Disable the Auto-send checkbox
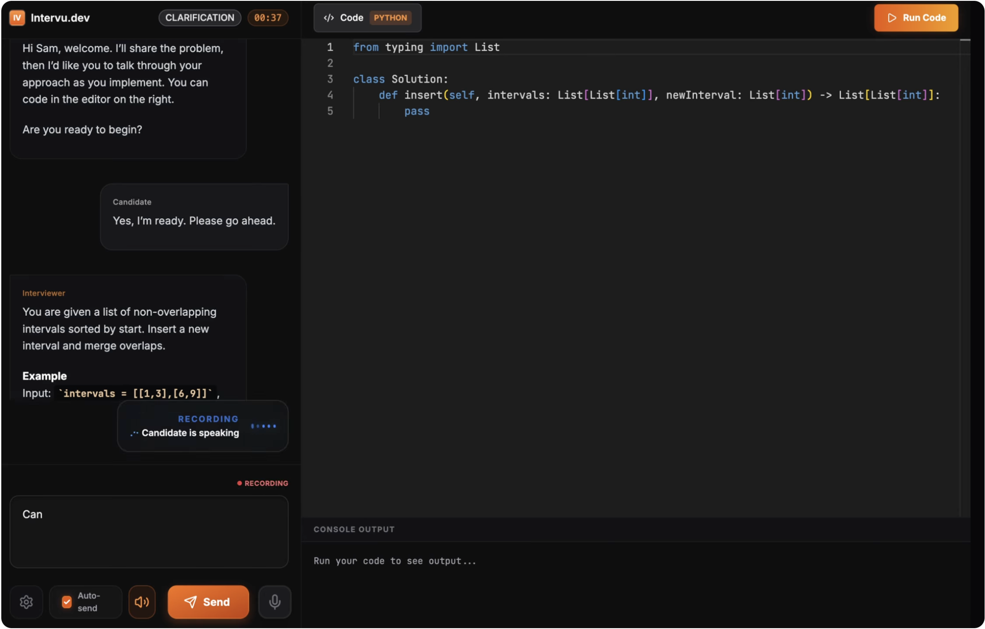Viewport: 985px width, 629px height. [66, 601]
